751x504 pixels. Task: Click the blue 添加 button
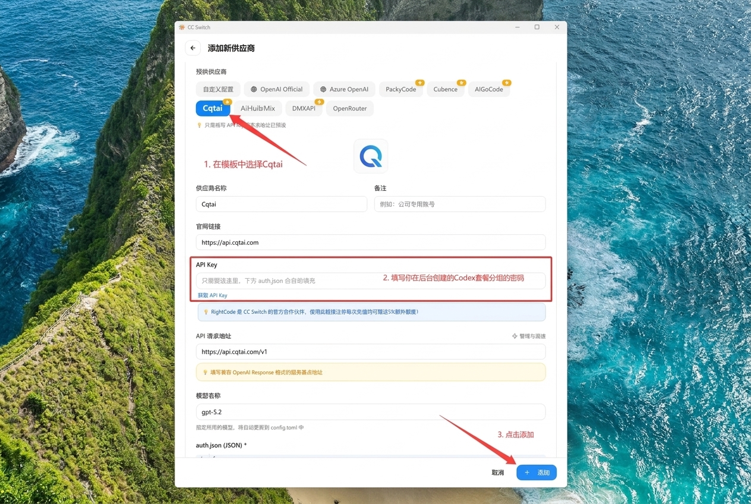(x=537, y=472)
